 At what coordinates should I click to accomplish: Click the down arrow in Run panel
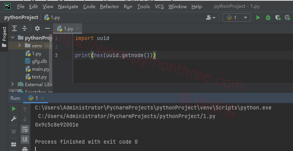25,119
